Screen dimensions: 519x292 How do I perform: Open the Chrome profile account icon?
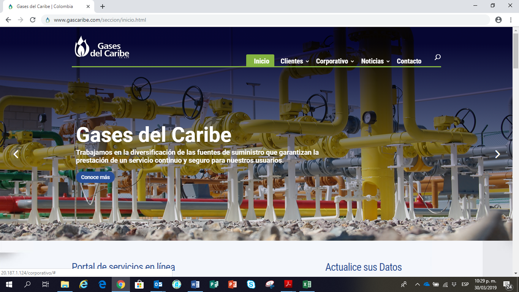(x=498, y=20)
